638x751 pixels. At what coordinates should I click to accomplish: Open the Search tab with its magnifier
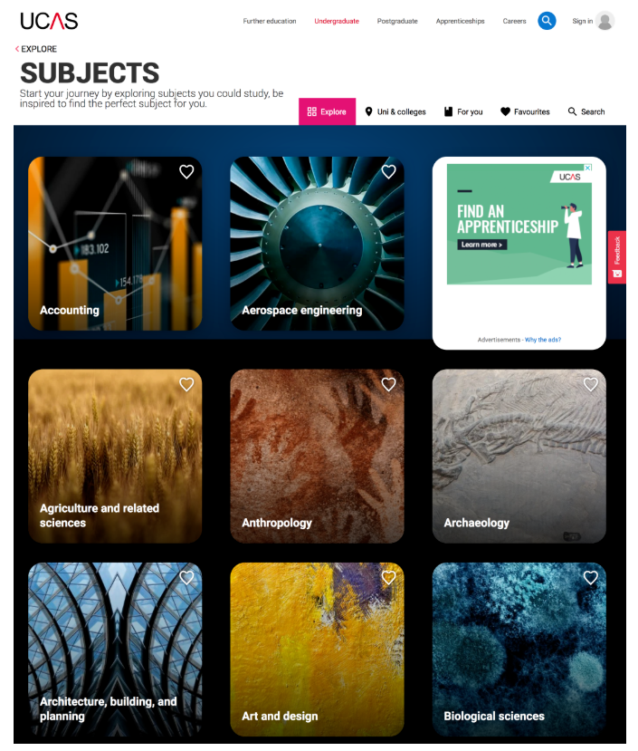tap(586, 111)
